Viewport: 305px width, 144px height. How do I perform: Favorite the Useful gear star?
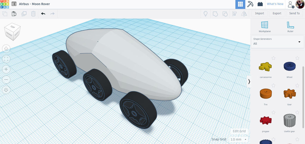pyautogui.click(x=297, y=112)
